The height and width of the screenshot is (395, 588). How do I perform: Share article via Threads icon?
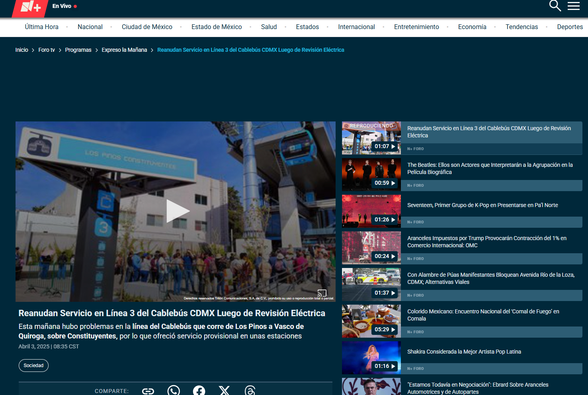click(x=250, y=391)
